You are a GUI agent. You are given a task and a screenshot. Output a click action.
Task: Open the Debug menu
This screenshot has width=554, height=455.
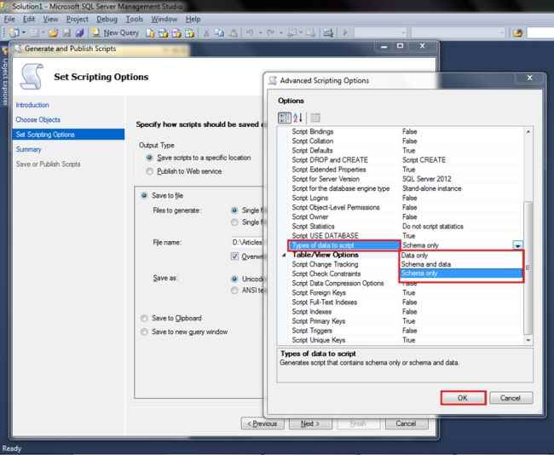(107, 19)
